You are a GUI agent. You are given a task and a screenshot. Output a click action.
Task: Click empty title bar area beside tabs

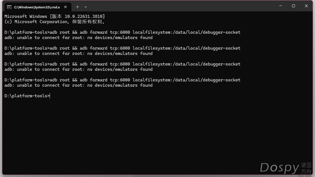click(x=181, y=6)
